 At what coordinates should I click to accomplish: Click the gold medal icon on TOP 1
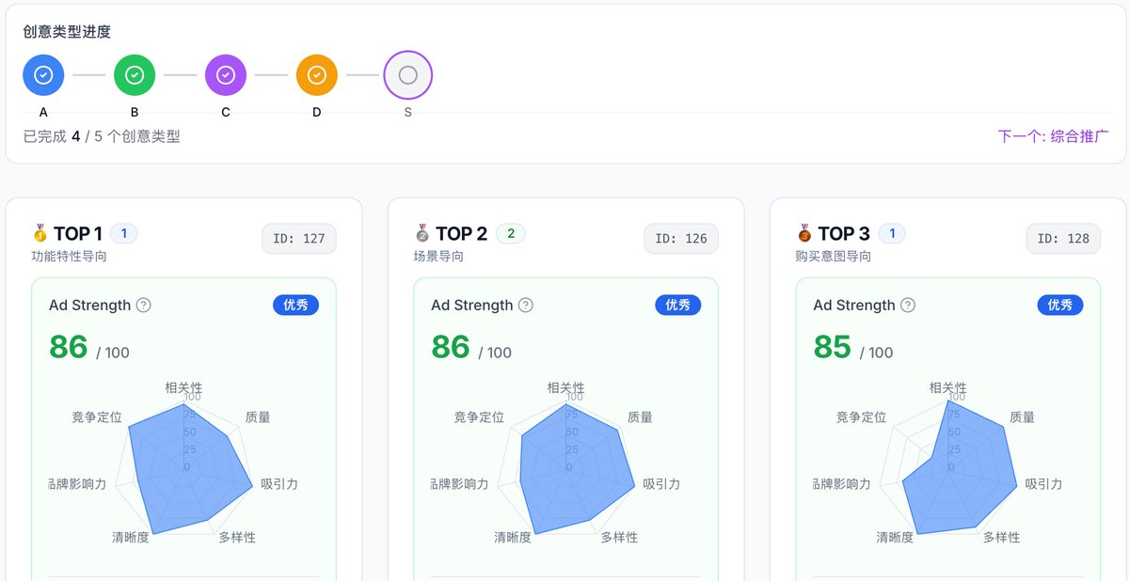pyautogui.click(x=40, y=233)
